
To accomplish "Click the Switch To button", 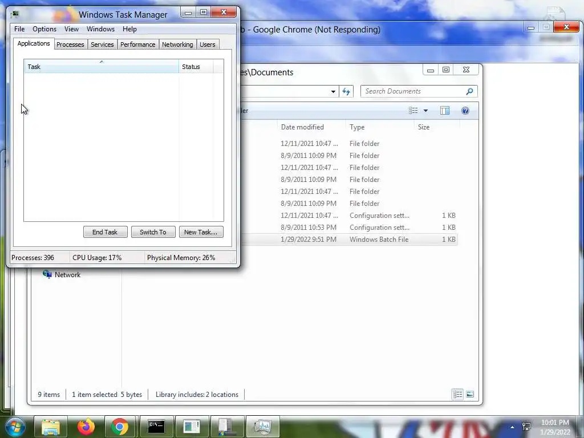I will click(x=153, y=232).
